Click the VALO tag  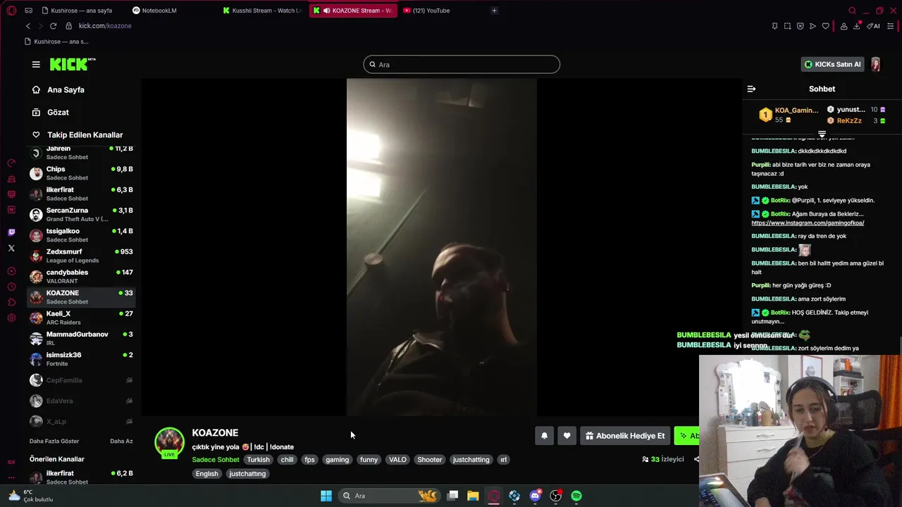[397, 460]
